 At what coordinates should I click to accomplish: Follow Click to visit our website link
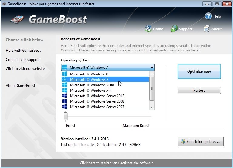(25, 69)
